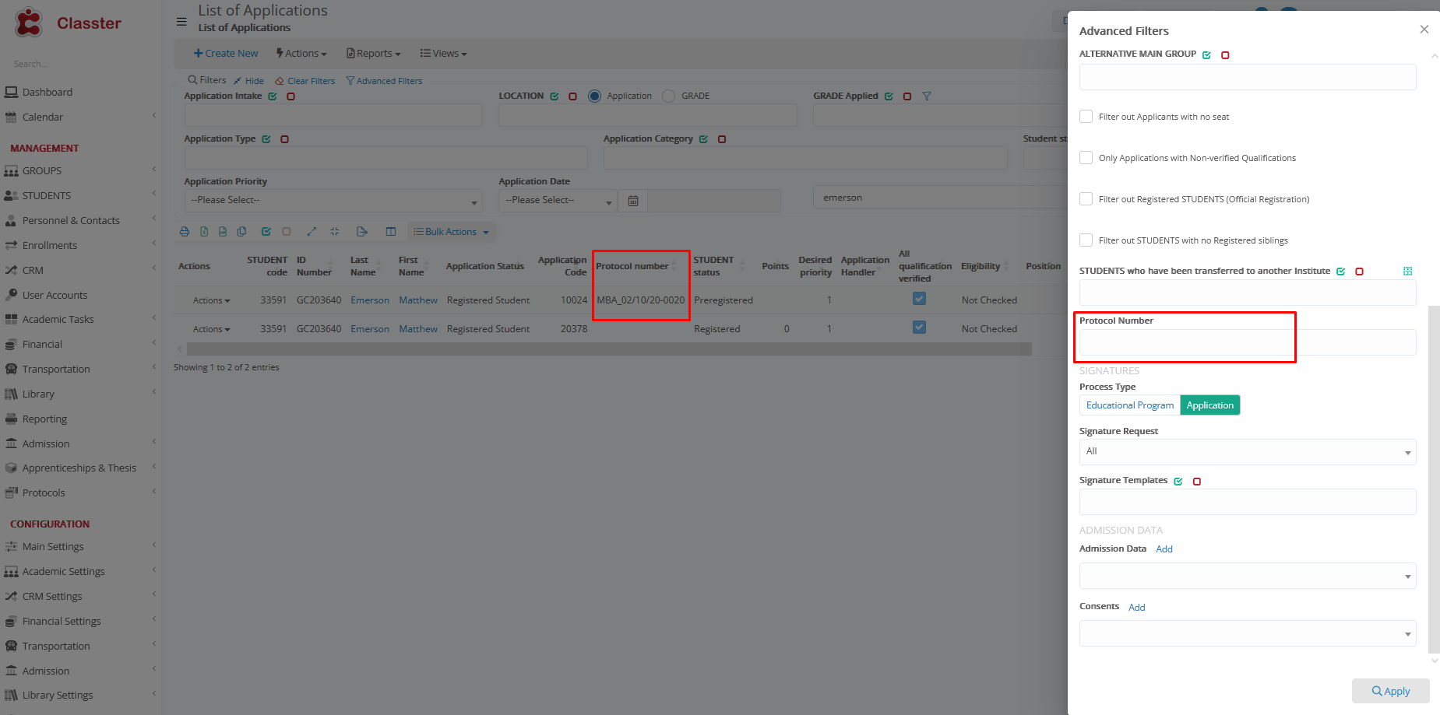The image size is (1440, 715).
Task: Export the list to Excel
Action: (204, 232)
